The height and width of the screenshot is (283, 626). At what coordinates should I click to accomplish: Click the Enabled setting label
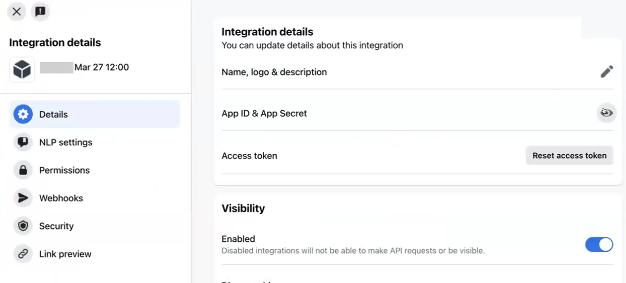(238, 239)
